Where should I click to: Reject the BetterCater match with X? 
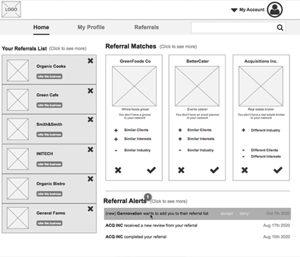click(181, 170)
